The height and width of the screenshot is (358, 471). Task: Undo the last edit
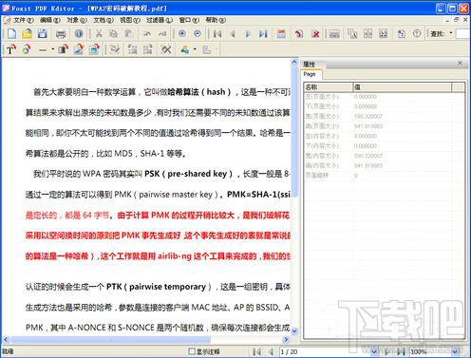(147, 33)
